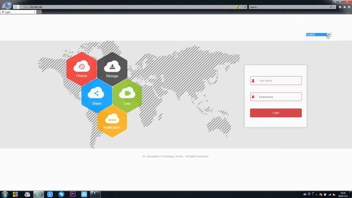Open the blue trefoil app on taskbar
The width and height of the screenshot is (352, 198).
tap(84, 194)
